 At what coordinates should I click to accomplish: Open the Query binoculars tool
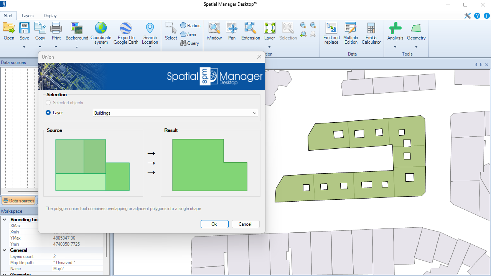[189, 43]
